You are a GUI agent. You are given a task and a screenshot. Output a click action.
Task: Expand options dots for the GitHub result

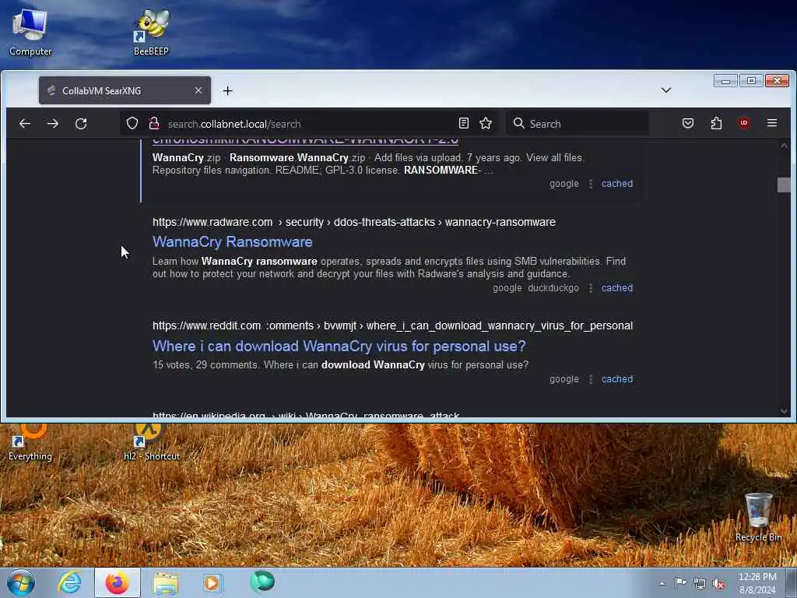[x=591, y=184]
